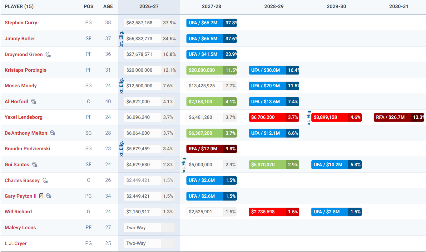The height and width of the screenshot is (252, 426).
Task: Select the UFA / $13.6M cell
Action: 274,102
